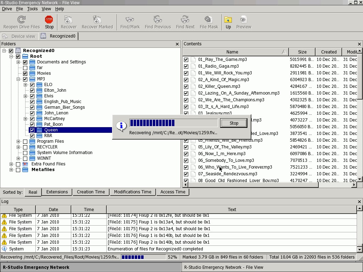This screenshot has width=363, height=272.
Task: Sort files by Extensions
Action: [57, 192]
